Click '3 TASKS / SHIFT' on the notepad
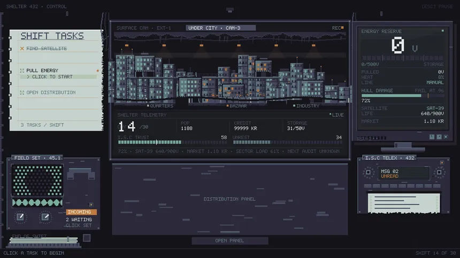460x258 pixels. tap(42, 125)
